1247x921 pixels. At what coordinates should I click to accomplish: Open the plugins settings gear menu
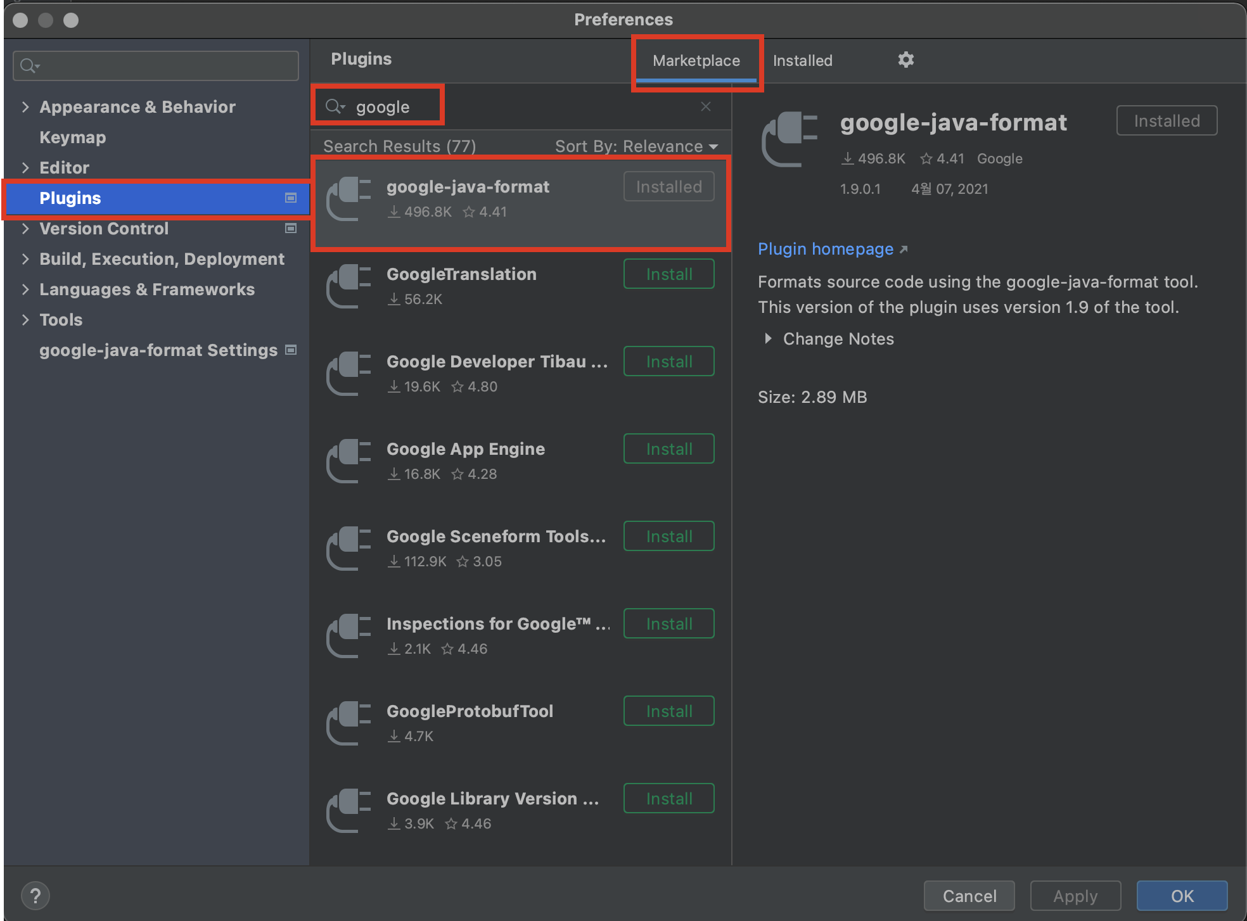[x=905, y=60]
